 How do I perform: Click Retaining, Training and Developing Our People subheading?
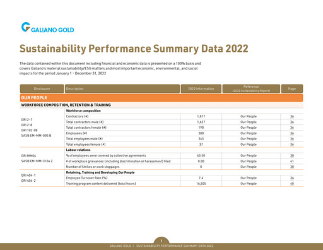click(100, 172)
